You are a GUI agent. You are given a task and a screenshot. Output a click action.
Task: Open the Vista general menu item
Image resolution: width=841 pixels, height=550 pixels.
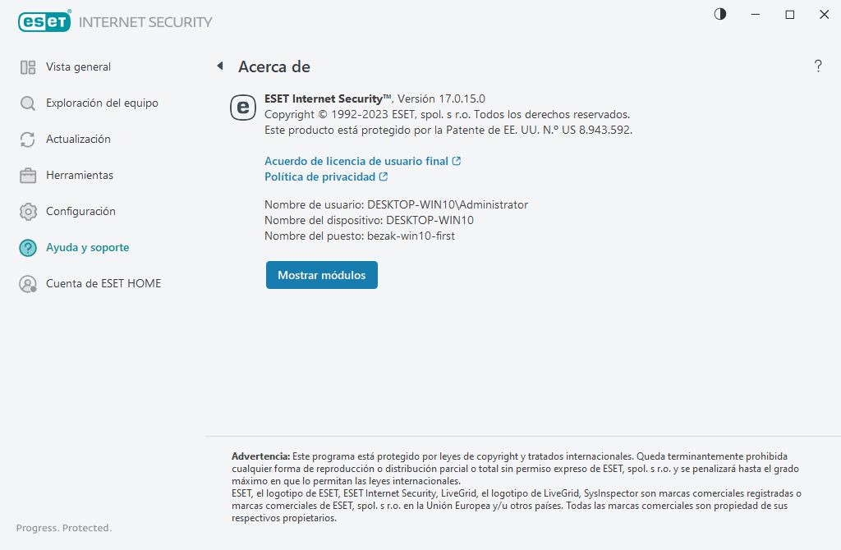[78, 67]
